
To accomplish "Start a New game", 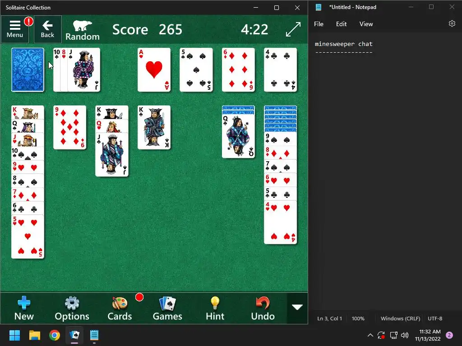I will [x=24, y=308].
